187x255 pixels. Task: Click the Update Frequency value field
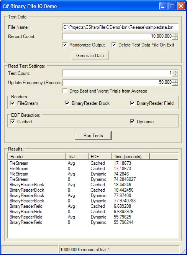coord(118,82)
